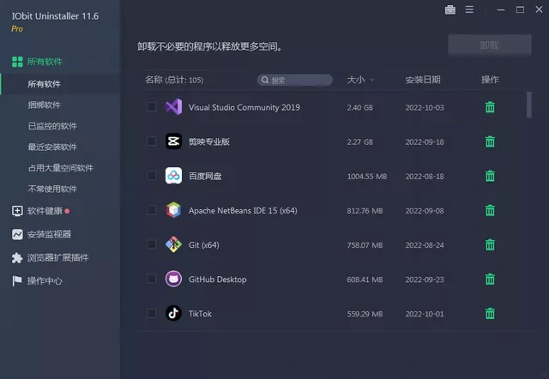The width and height of the screenshot is (549, 379).
Task: Tick the checkbox for TikTok
Action: 151,313
